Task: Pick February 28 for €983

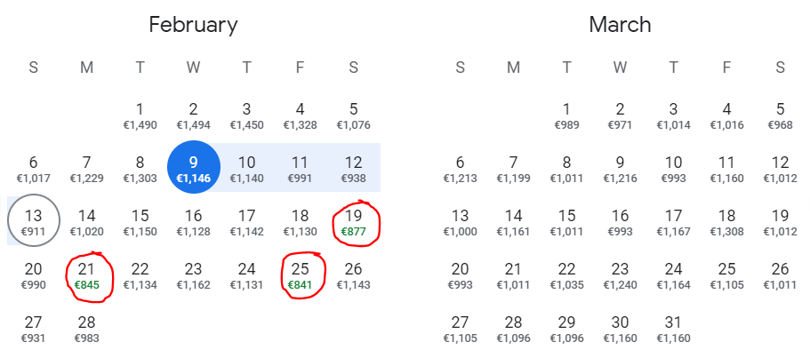Action: click(x=86, y=328)
